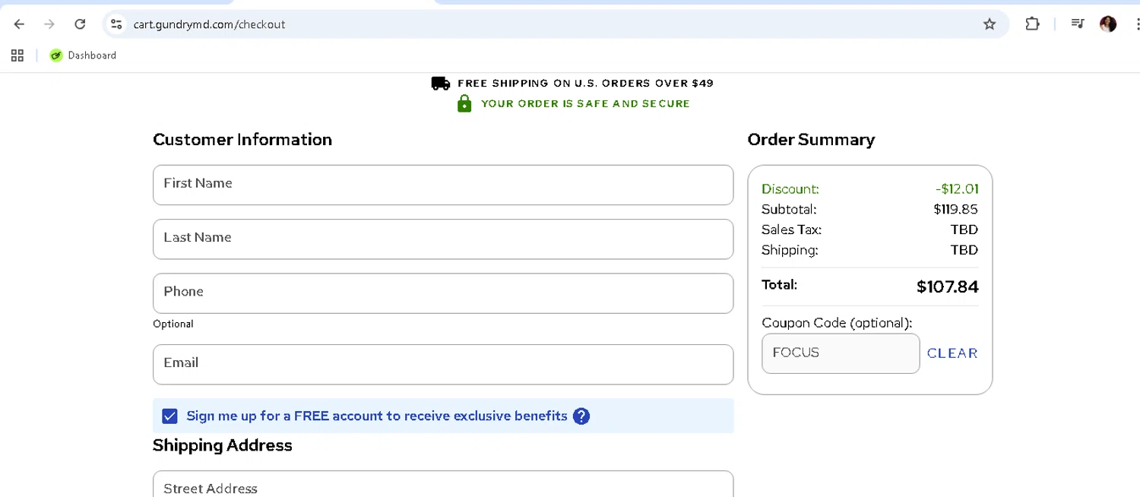Click into the Email field
Image resolution: width=1140 pixels, height=497 pixels.
tap(442, 364)
